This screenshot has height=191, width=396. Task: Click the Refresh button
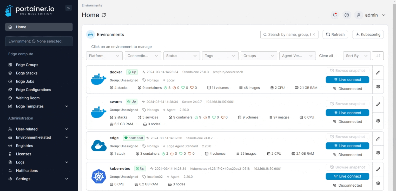pyautogui.click(x=335, y=35)
